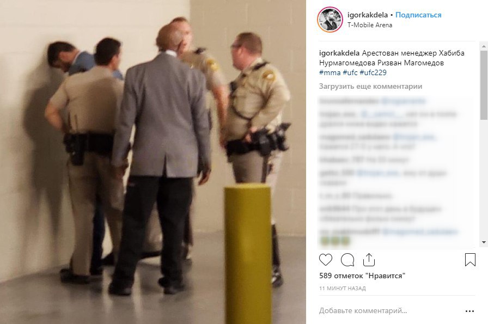The height and width of the screenshot is (324, 488).
Task: Open the 11 минут назад timestamp
Action: [343, 288]
